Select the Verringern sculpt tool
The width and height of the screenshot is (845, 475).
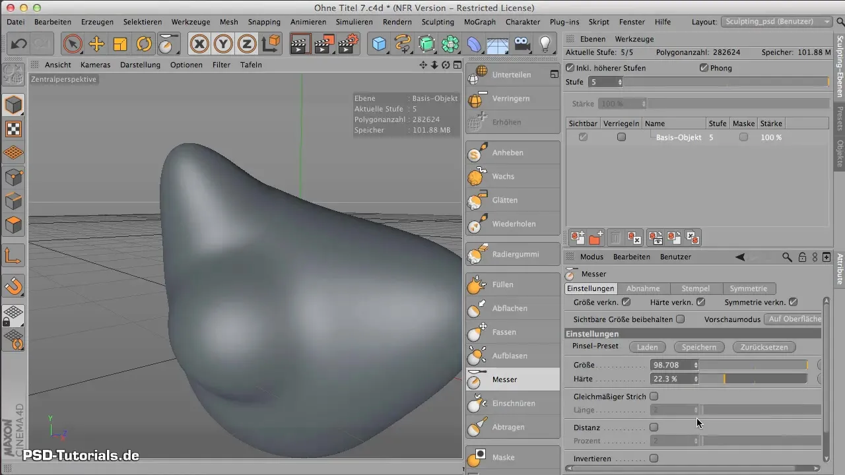pyautogui.click(x=512, y=98)
